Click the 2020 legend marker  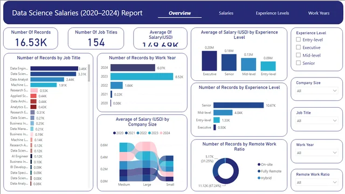pyautogui.click(x=114, y=133)
